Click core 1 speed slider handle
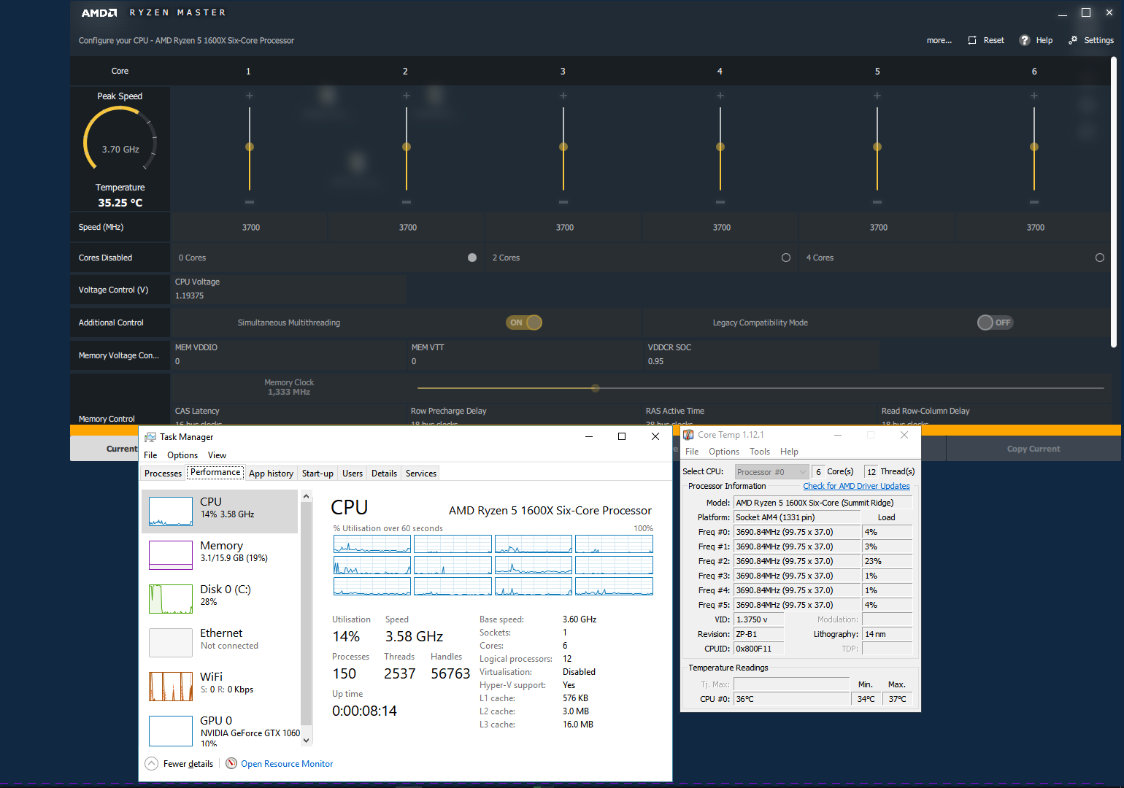The width and height of the screenshot is (1124, 788). (x=250, y=147)
